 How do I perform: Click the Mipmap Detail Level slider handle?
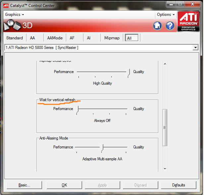click(x=128, y=72)
